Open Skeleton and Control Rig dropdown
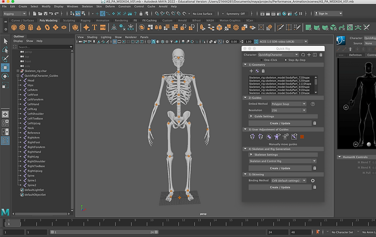The height and width of the screenshot is (237, 376). click(283, 161)
